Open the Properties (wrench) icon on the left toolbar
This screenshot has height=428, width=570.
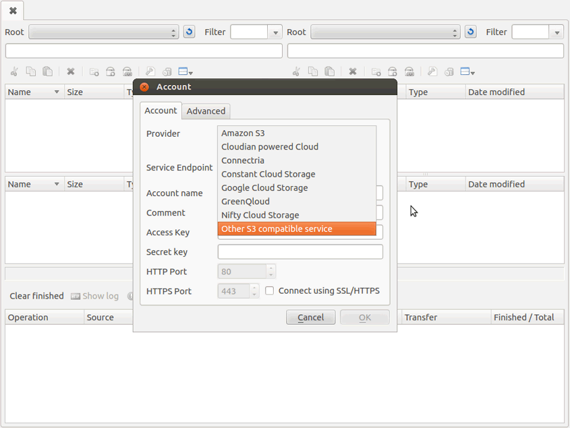[x=150, y=71]
